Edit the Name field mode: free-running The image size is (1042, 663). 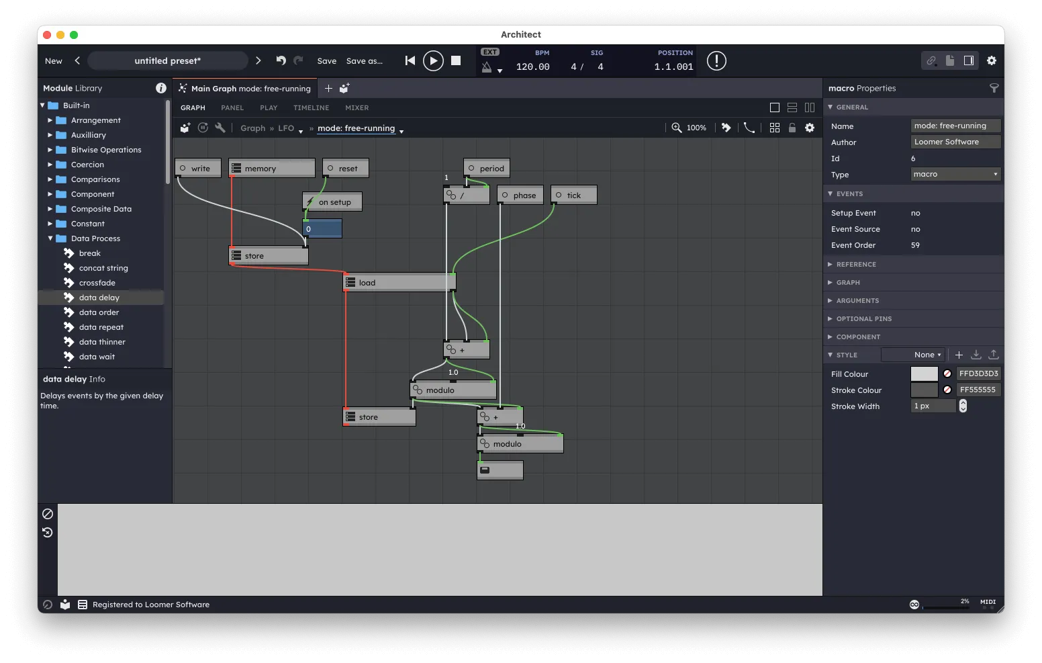956,126
